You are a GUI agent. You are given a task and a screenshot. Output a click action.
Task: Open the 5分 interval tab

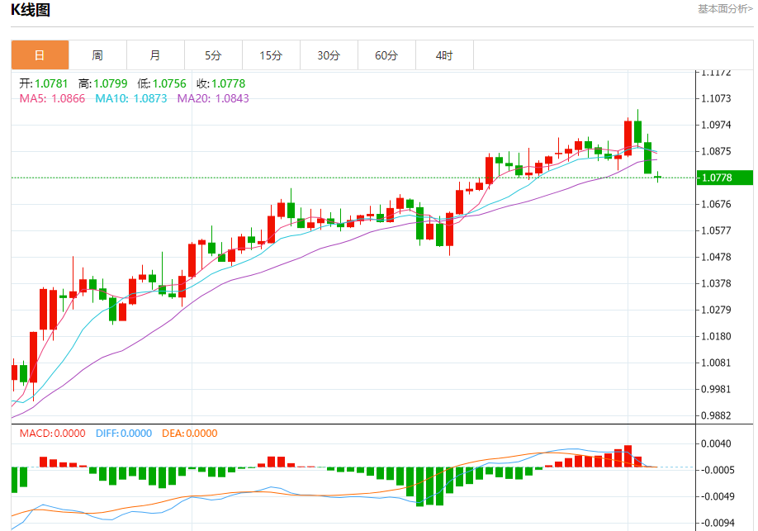[213, 55]
